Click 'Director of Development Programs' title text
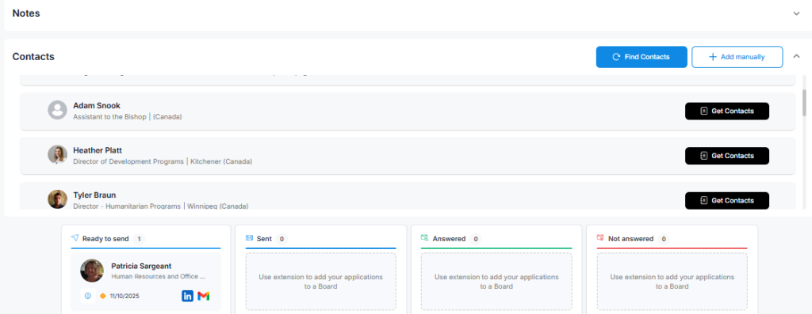Screen dimensions: 812x314 pyautogui.click(x=128, y=161)
